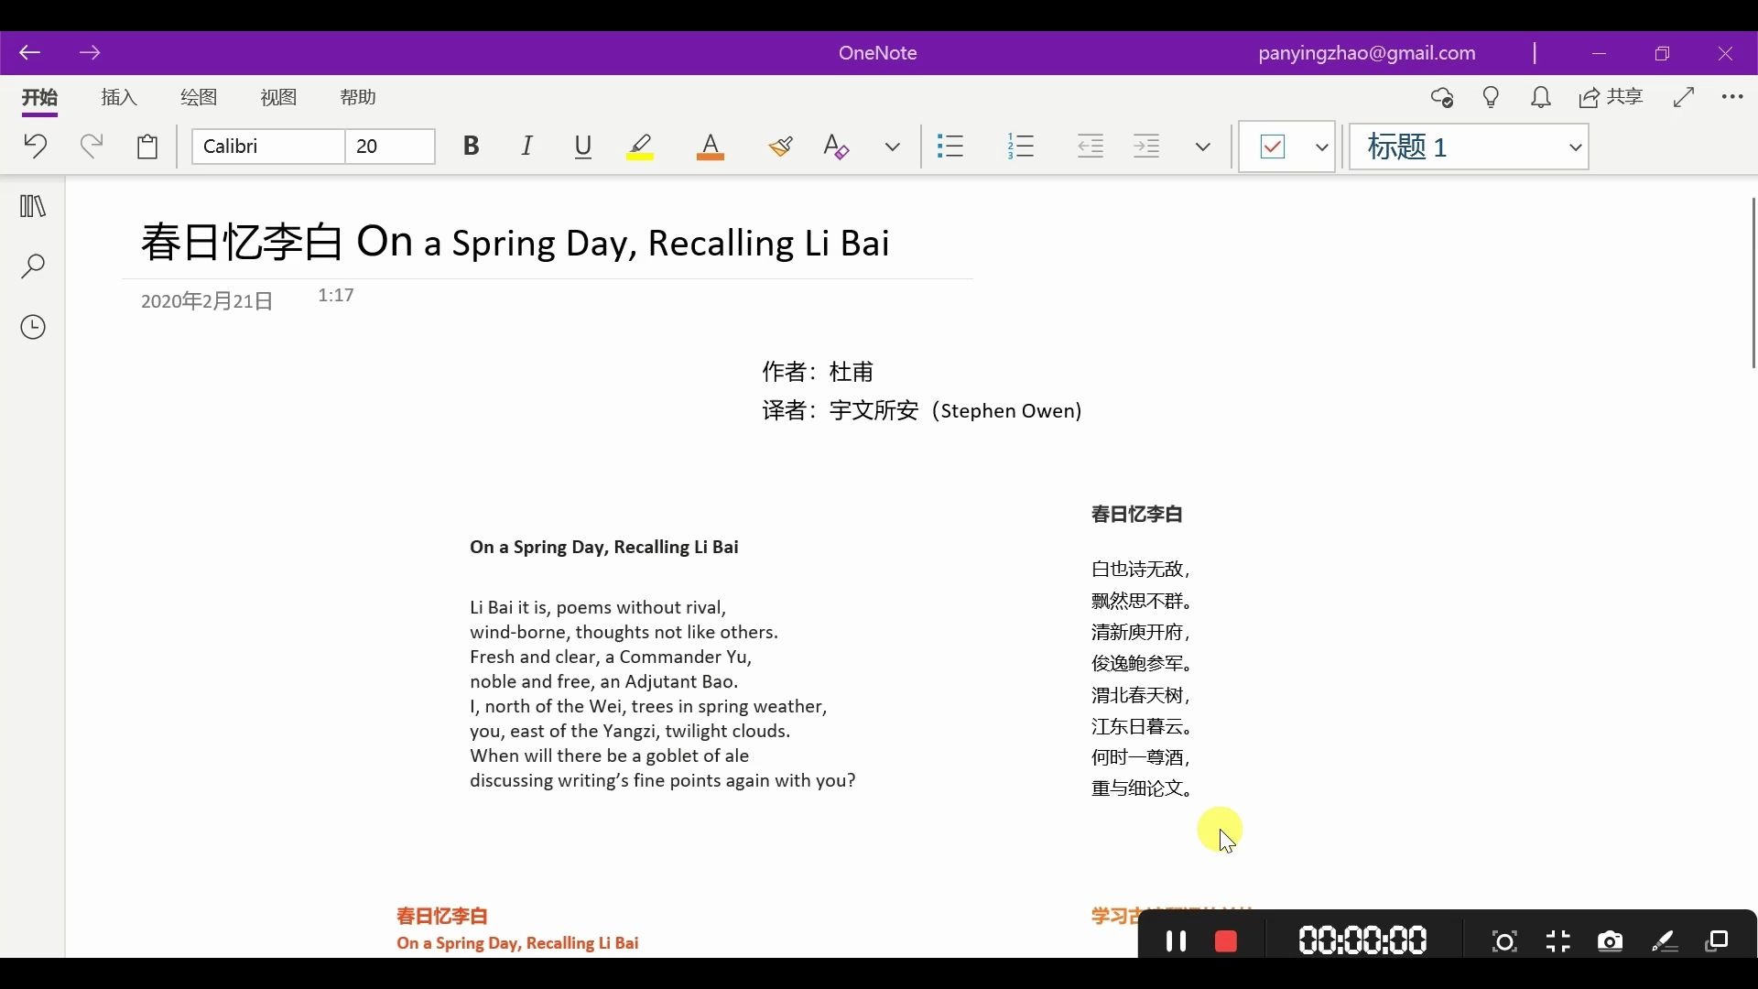Click the orange English heading at the bottom
The image size is (1758, 989).
[x=517, y=943]
